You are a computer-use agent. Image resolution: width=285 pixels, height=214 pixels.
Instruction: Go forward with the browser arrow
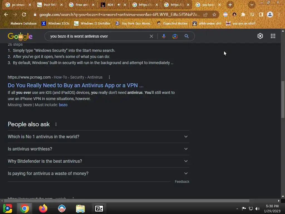15,14
